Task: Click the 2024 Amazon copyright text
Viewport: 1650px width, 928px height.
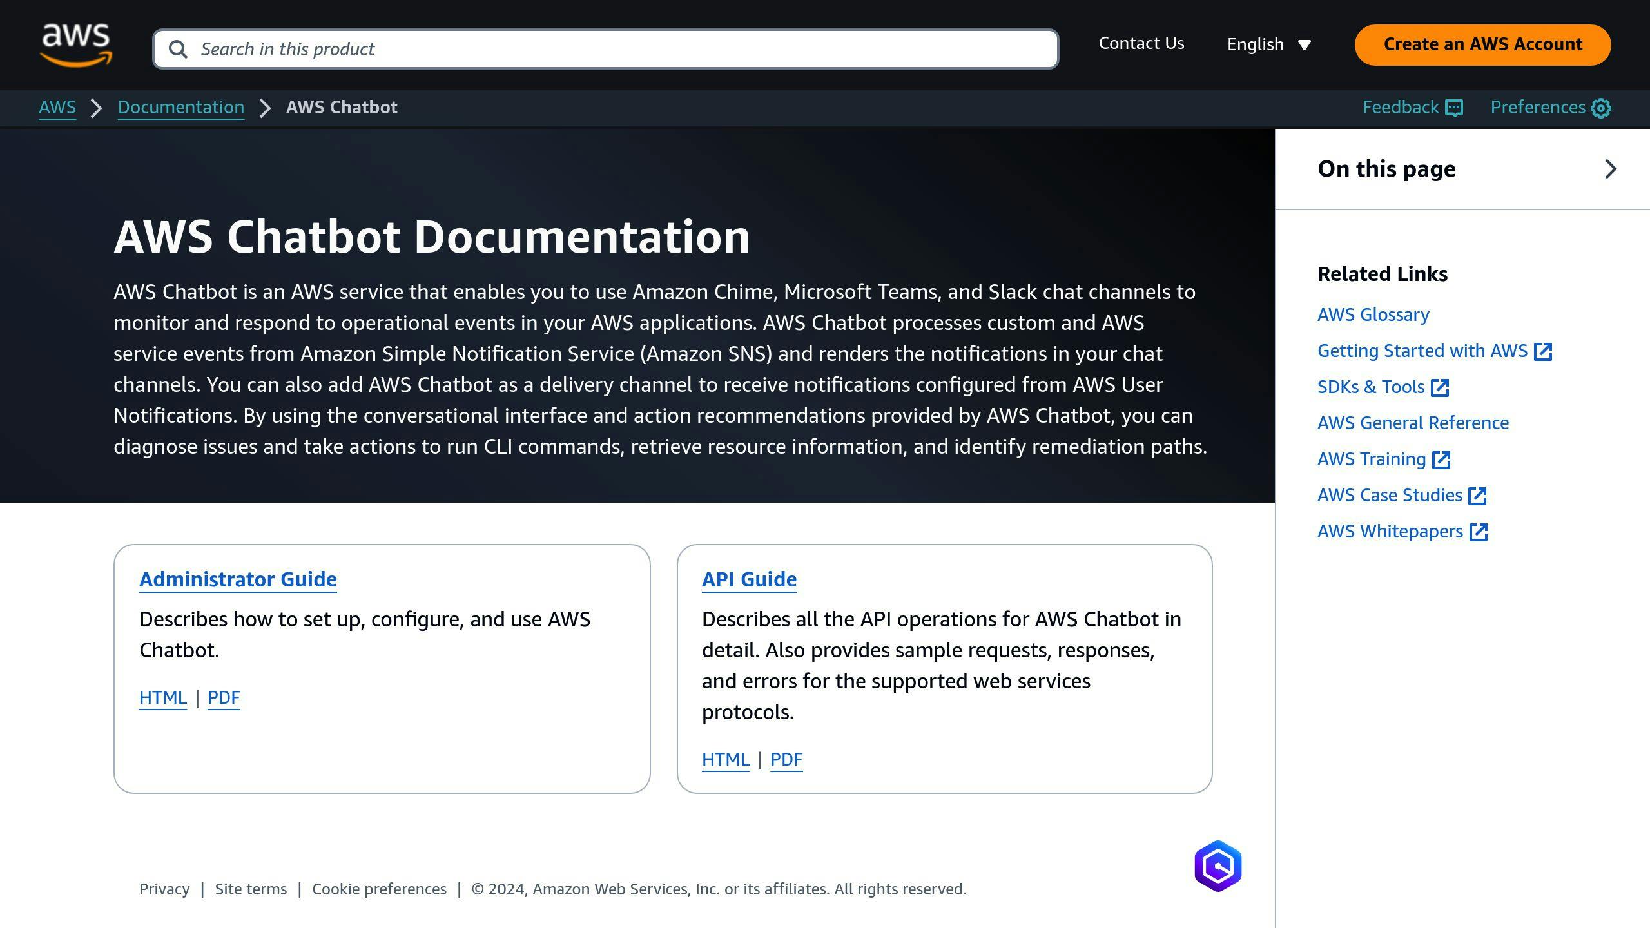Action: pyautogui.click(x=719, y=889)
